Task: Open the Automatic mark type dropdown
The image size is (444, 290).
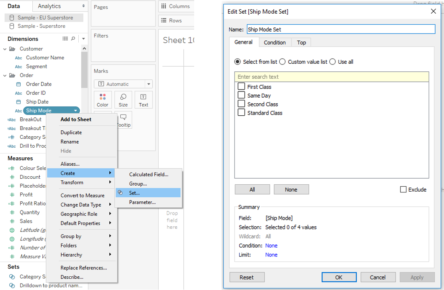Action: [149, 83]
